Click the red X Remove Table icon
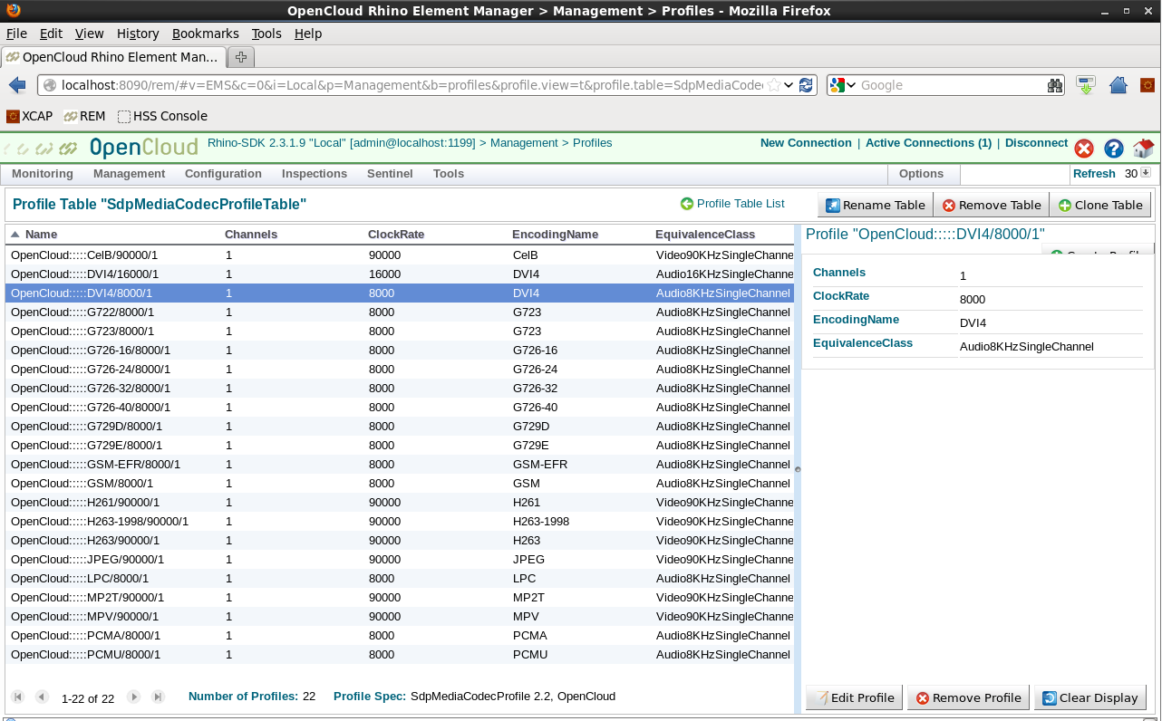The width and height of the screenshot is (1162, 721). click(950, 205)
